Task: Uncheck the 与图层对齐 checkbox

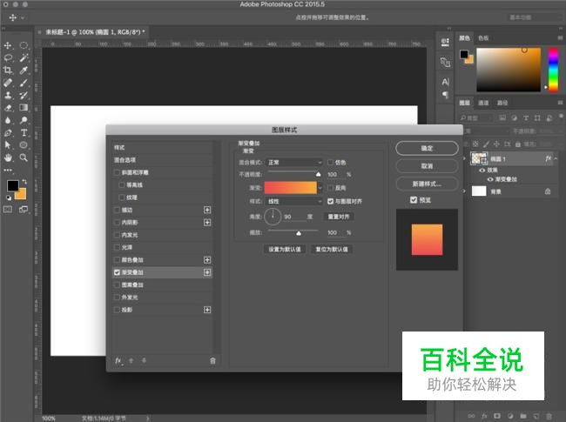Action: pos(330,201)
